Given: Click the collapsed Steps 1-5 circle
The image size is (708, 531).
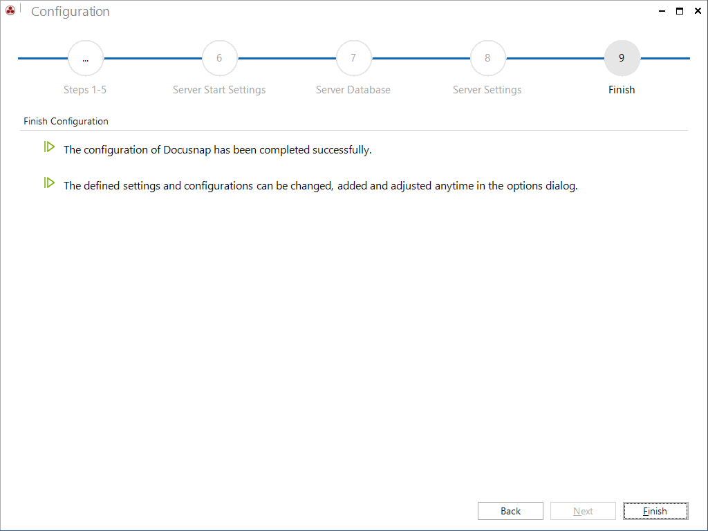Looking at the screenshot, I should tap(85, 58).
